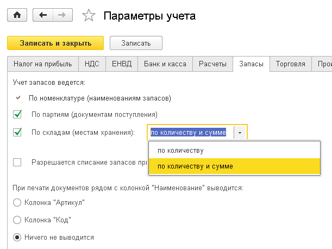332x249 pixels.
Task: Add page to favorites with star icon
Action: click(89, 16)
